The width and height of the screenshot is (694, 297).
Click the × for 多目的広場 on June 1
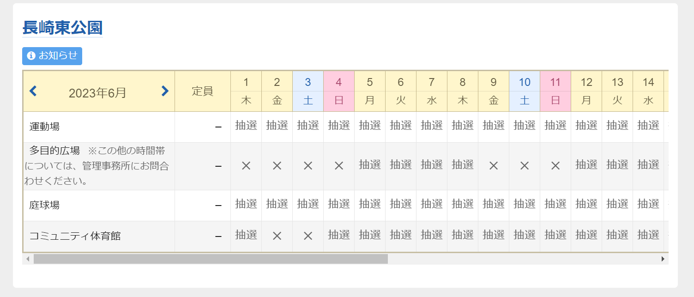[x=246, y=166]
